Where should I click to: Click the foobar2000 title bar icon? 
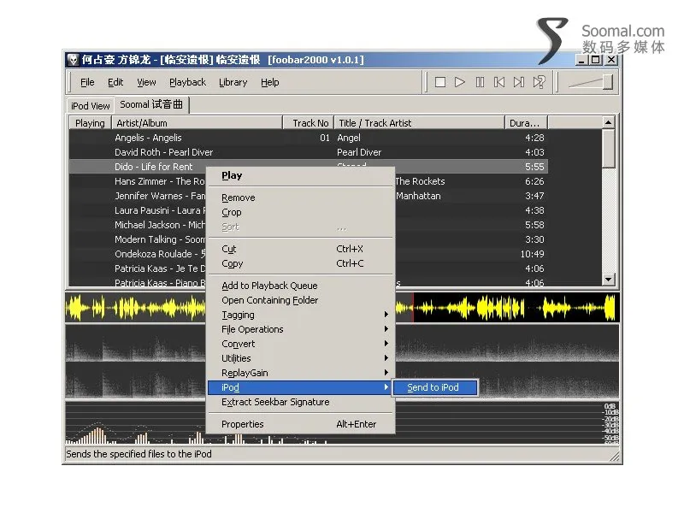coord(73,59)
